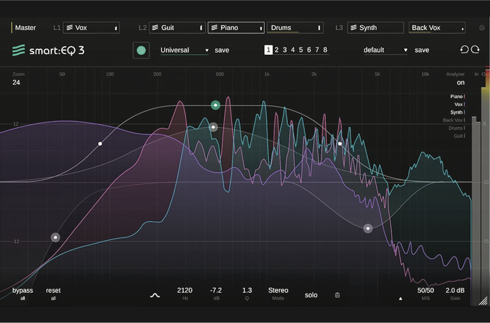Toggle solo for the selected band

[x=311, y=295]
